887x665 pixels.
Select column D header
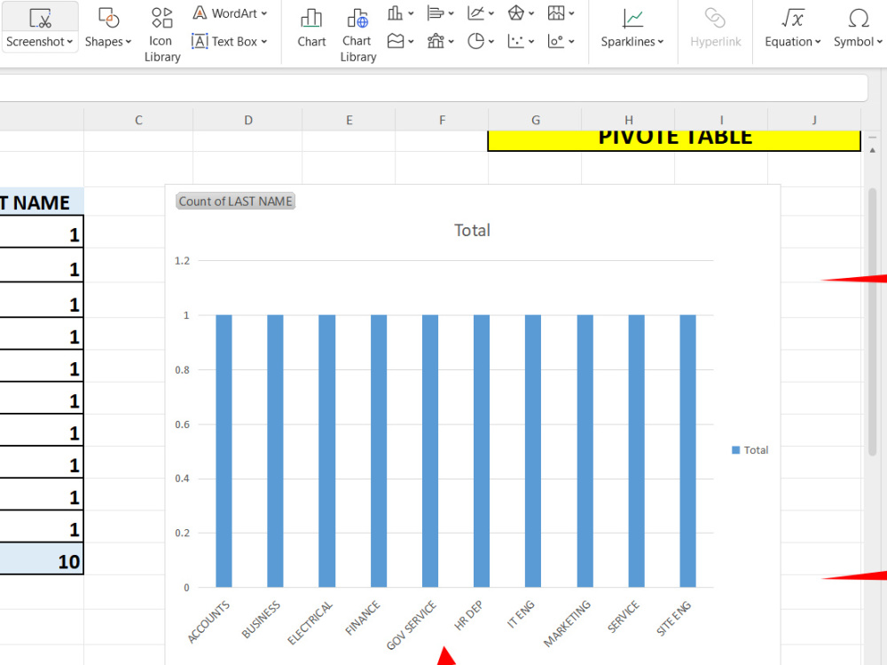[247, 120]
